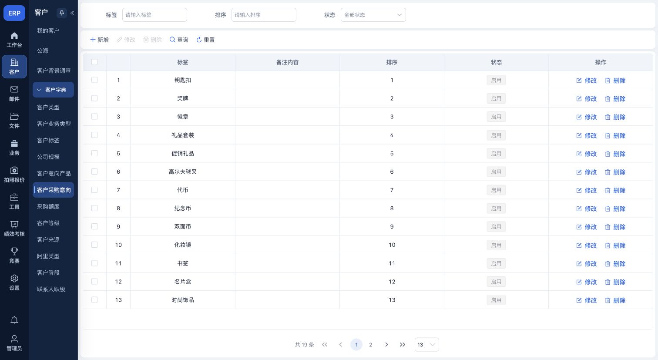Open the page size dropdown showing 13

(x=426, y=344)
